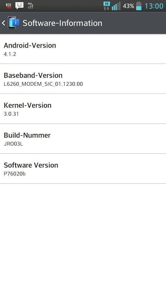Tap the H mobile data indicator
Screen dimensions: 166x296
(x=107, y=6)
